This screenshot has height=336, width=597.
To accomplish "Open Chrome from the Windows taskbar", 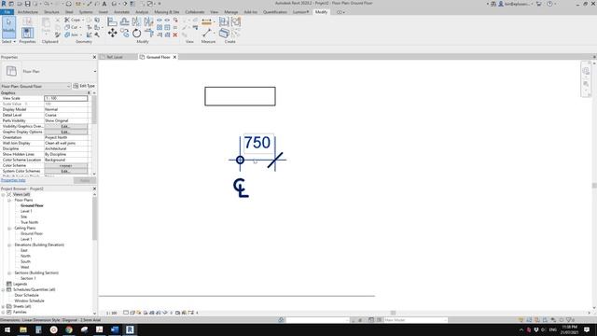I will coord(69,329).
